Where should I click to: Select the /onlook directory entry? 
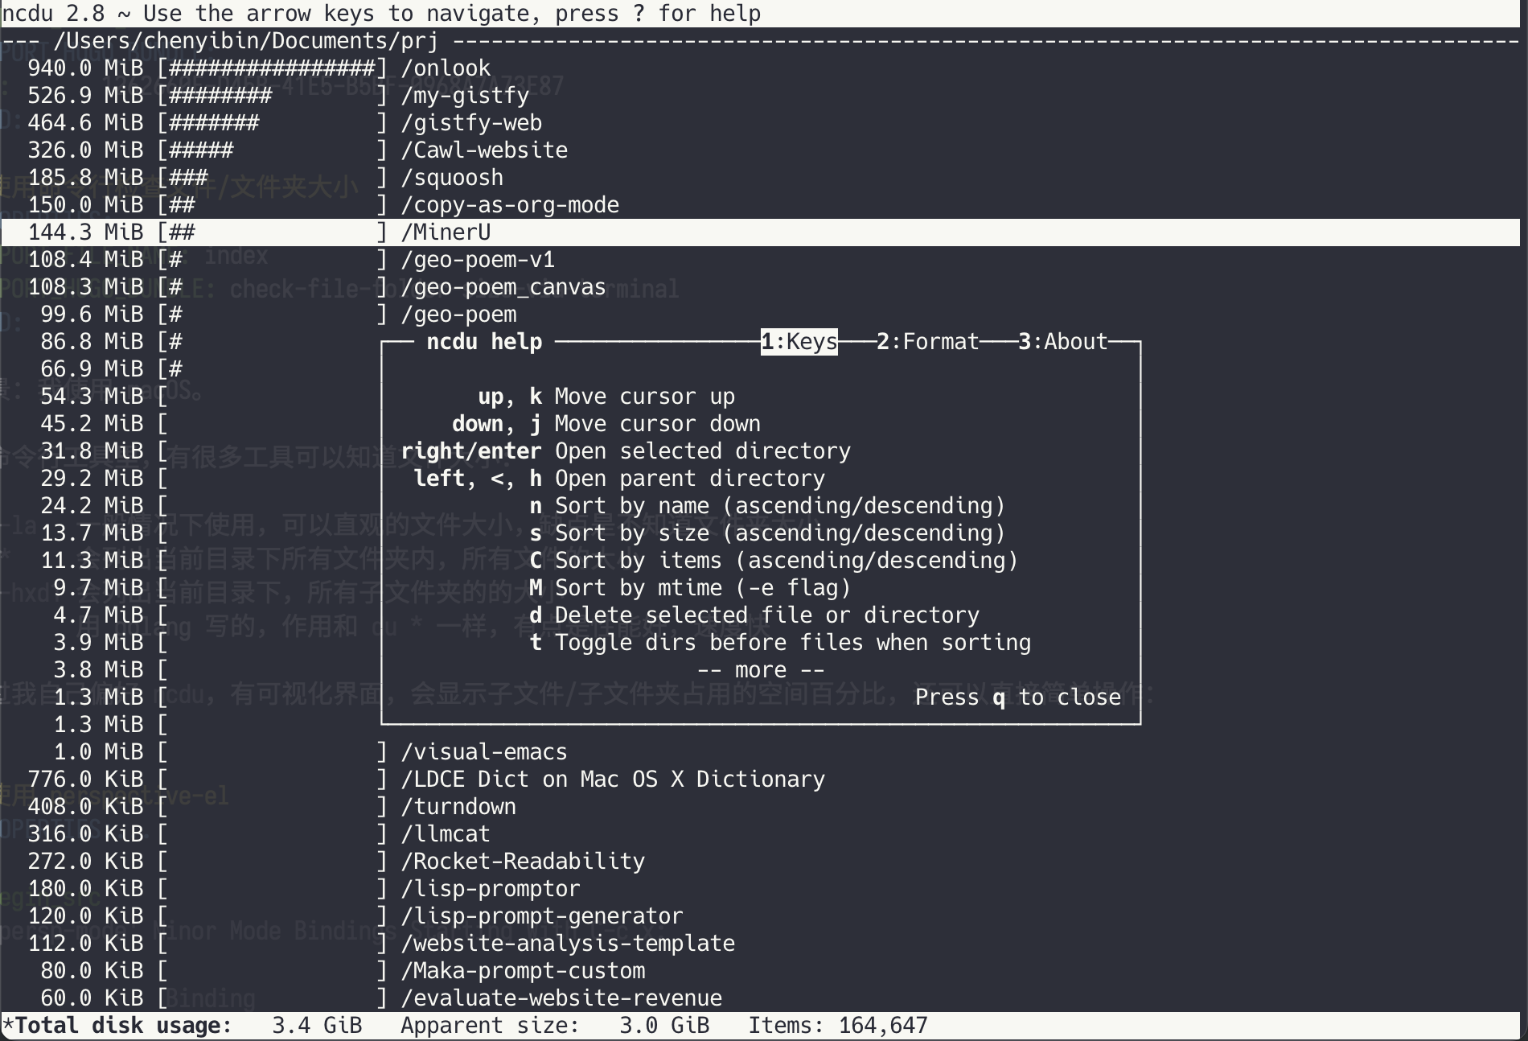click(764, 68)
